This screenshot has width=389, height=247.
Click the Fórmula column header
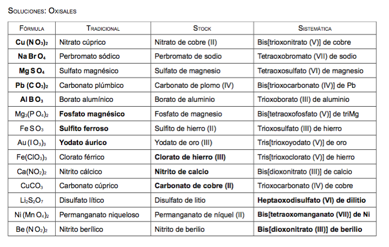(32, 28)
